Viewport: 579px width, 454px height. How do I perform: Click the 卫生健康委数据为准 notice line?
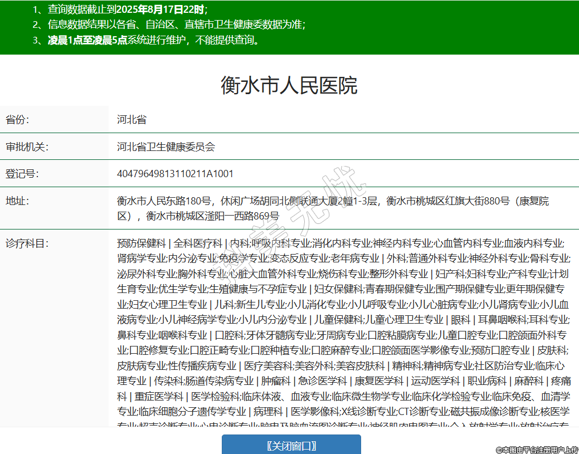click(169, 25)
